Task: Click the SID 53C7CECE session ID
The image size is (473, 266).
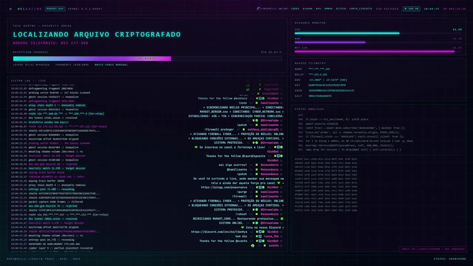Action: [x=387, y=8]
